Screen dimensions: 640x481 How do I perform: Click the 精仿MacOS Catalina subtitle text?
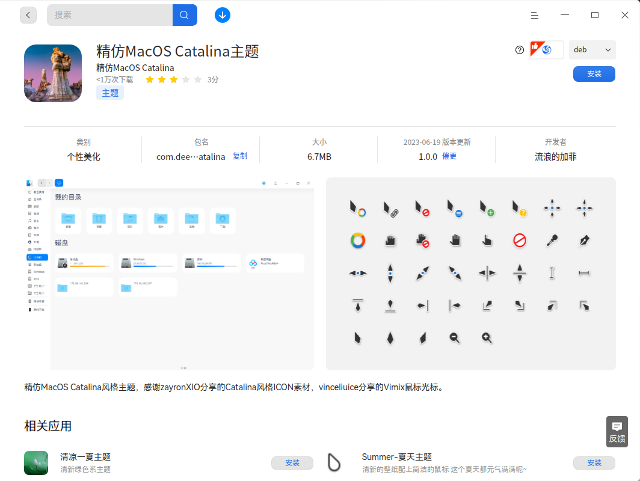tap(135, 68)
